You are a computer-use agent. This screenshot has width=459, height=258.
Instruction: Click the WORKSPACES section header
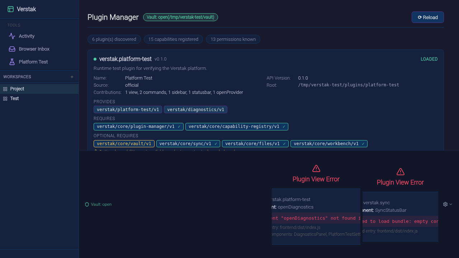(x=17, y=77)
